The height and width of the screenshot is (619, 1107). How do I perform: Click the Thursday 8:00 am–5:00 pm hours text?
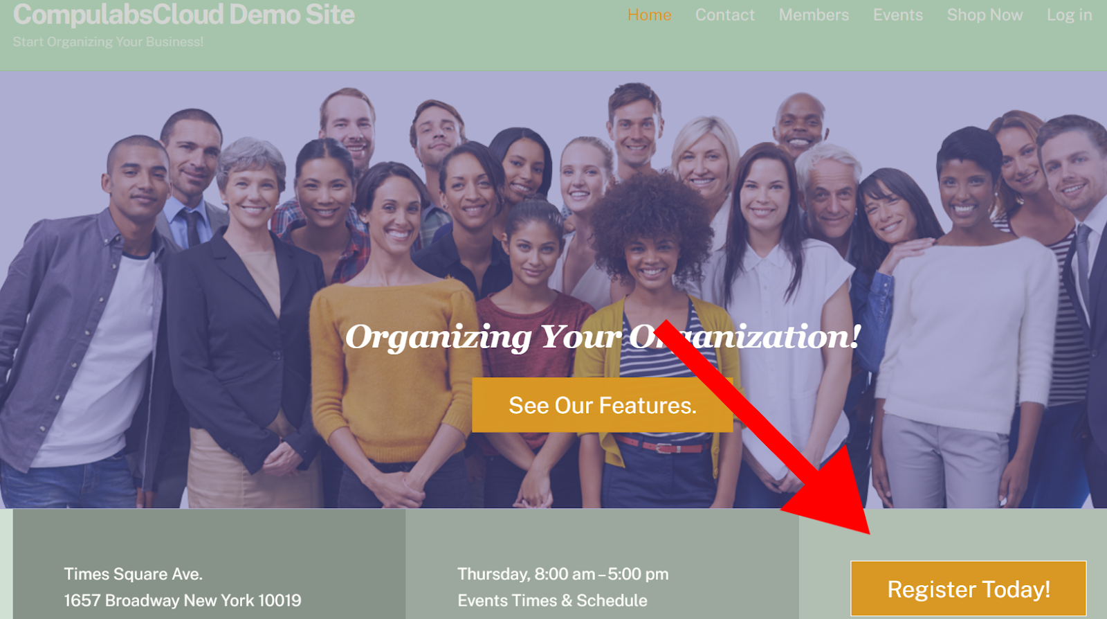563,574
